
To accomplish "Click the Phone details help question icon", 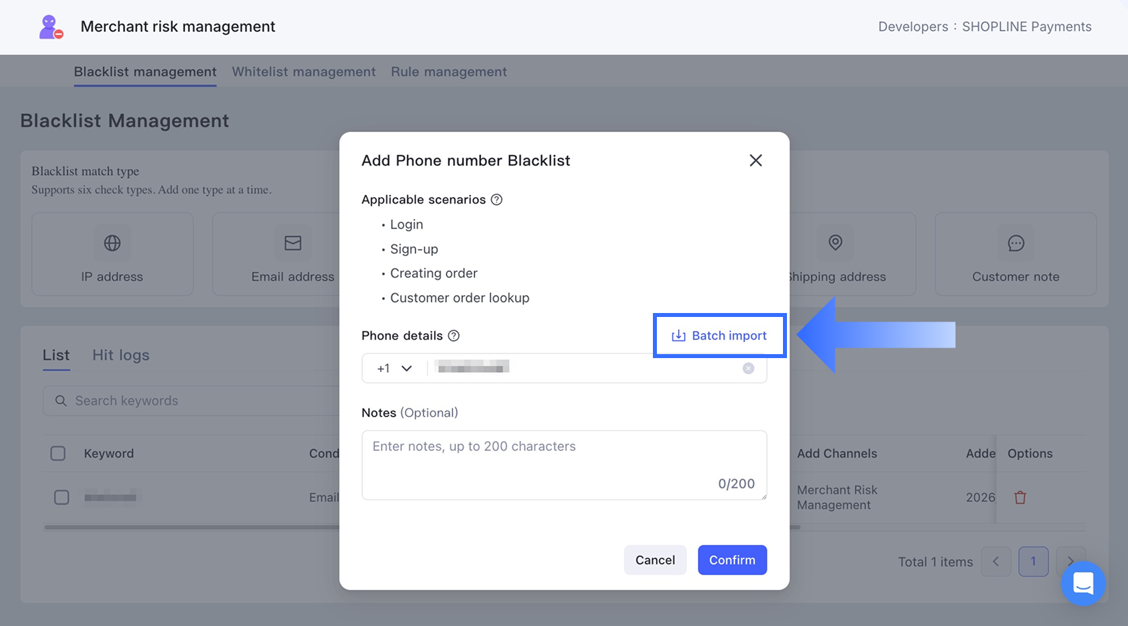I will 454,336.
